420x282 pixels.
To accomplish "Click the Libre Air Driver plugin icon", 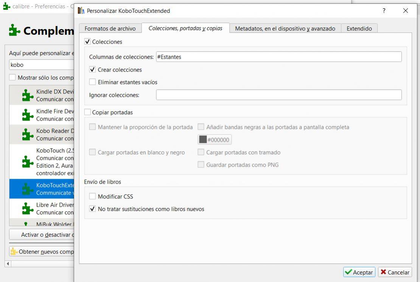I will 28,208.
